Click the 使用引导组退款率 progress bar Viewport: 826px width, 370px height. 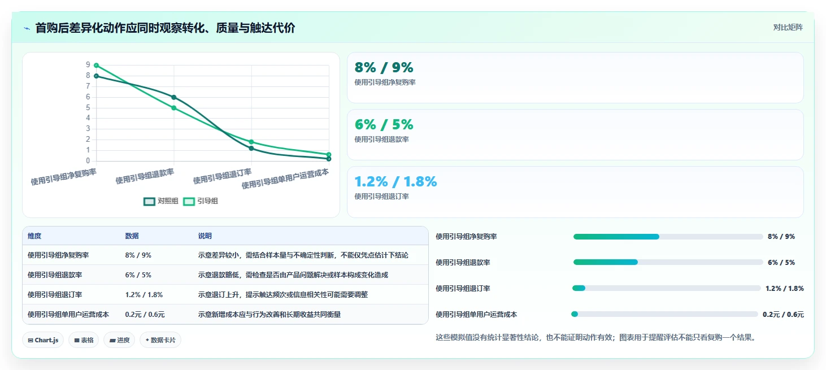click(x=668, y=262)
